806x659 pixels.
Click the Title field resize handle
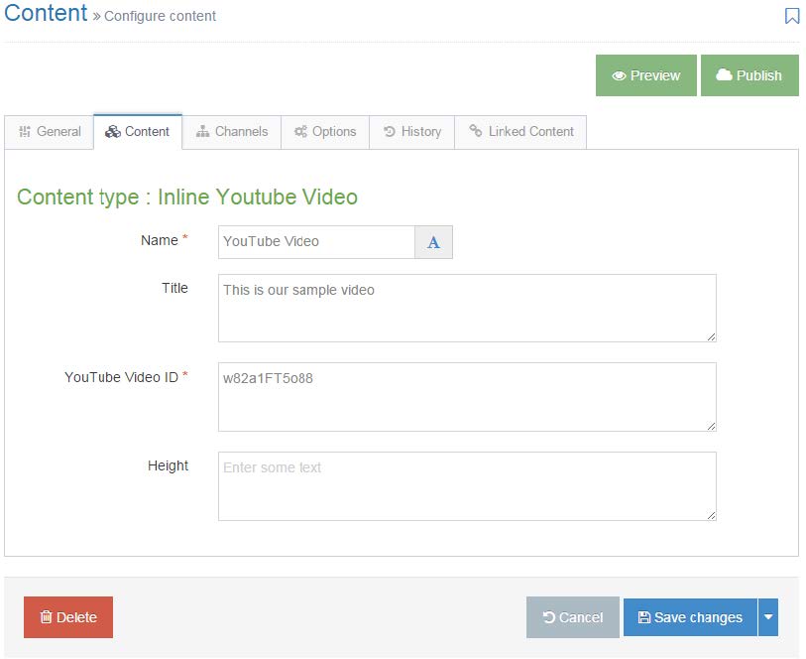[712, 337]
